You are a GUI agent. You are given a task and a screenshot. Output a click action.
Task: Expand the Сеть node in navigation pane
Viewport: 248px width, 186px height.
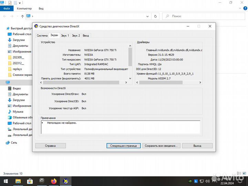(x=3, y=142)
